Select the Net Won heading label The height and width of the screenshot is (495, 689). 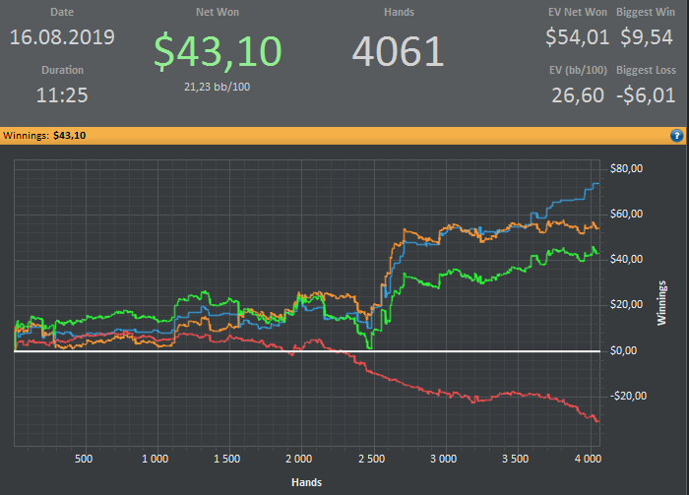tap(218, 12)
